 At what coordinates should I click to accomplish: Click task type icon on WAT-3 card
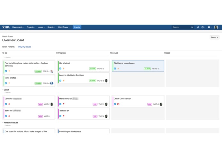6,116
